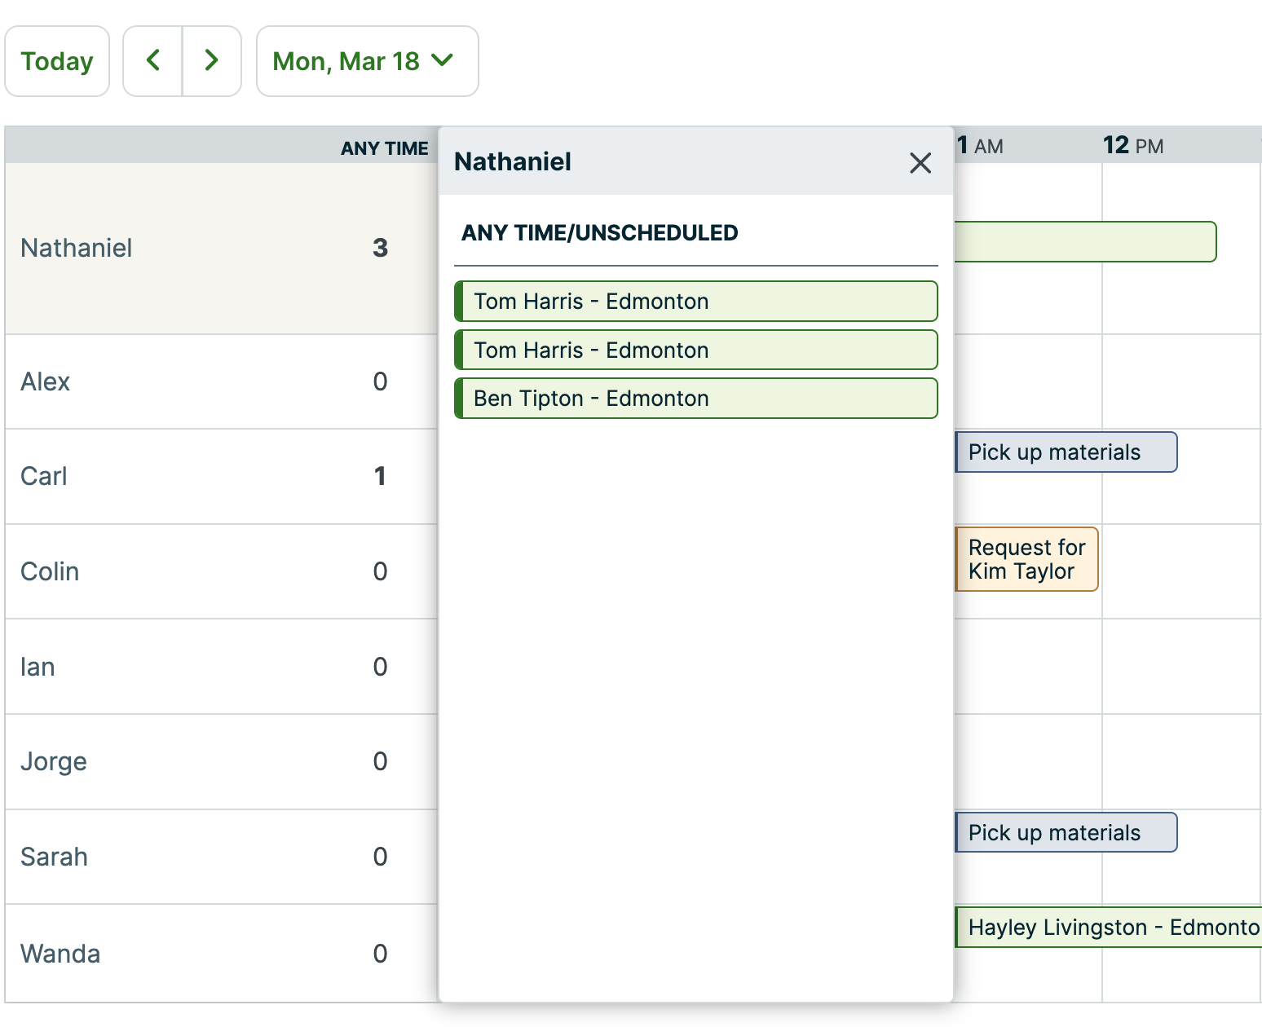Select the Ben Tipton - Edmonton job
The height and width of the screenshot is (1027, 1262).
(x=695, y=398)
